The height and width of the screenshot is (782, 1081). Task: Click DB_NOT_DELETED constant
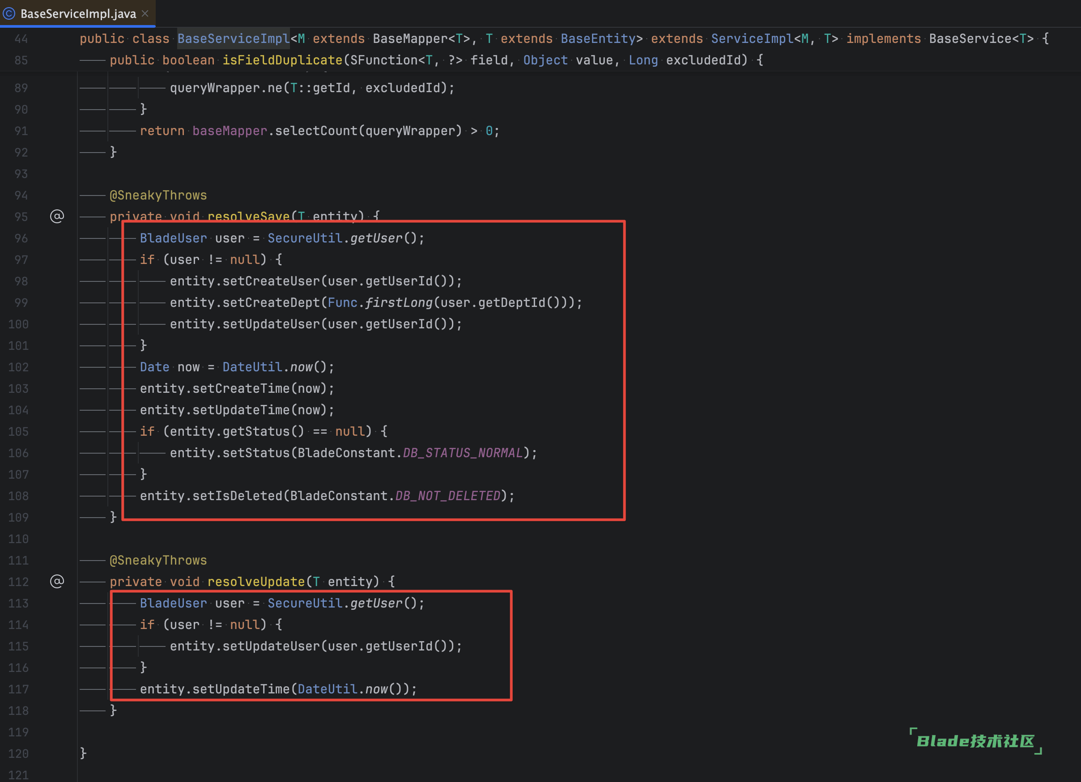447,496
